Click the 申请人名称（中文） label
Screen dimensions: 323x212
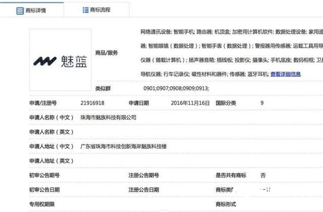(51, 118)
